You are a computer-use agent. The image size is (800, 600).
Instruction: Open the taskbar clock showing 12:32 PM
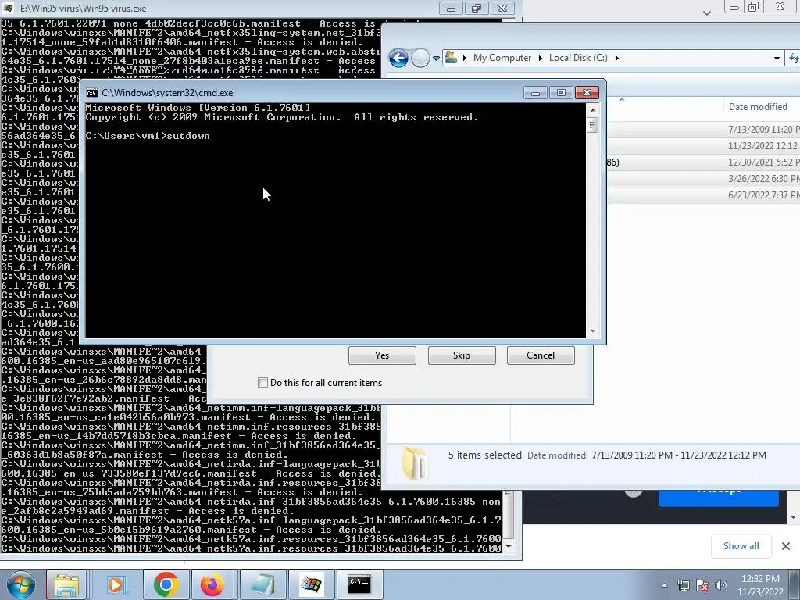760,585
